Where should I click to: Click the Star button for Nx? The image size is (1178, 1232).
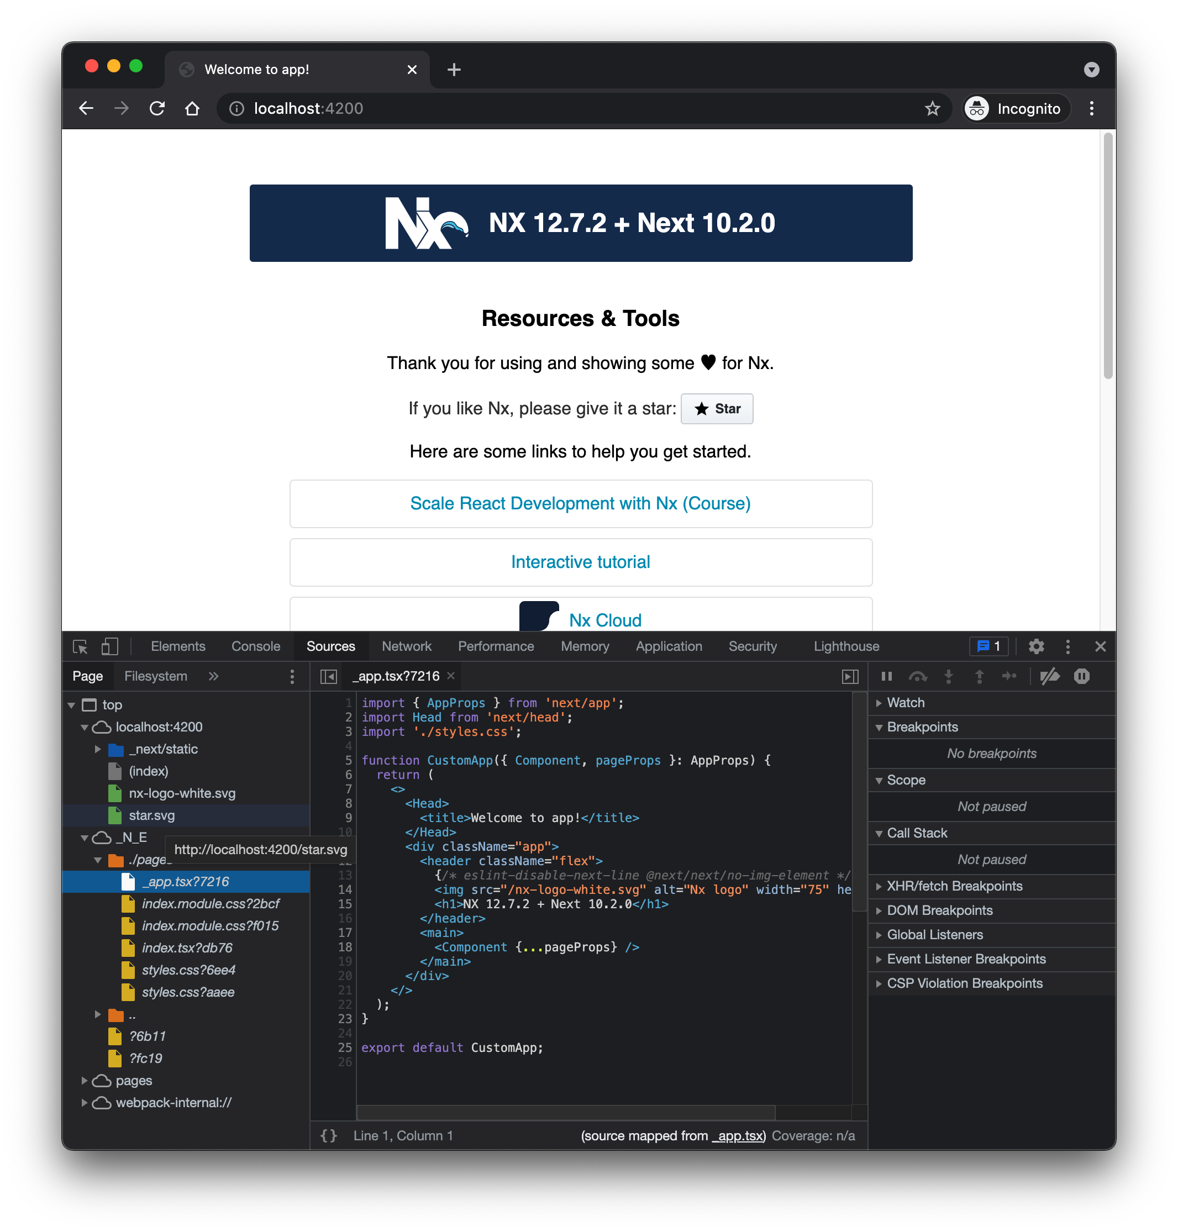(x=717, y=409)
